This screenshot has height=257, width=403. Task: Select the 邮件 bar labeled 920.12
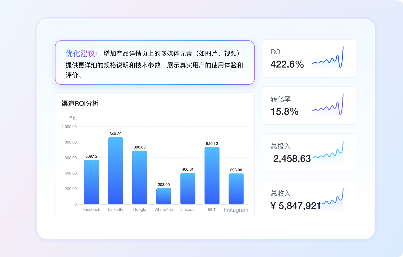(212, 176)
